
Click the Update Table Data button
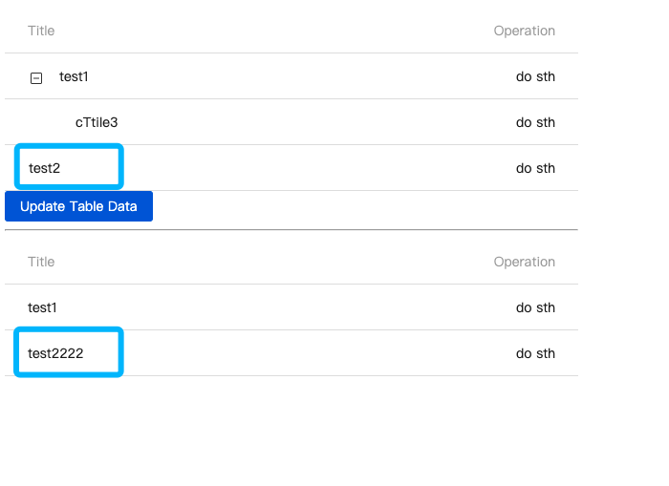tap(78, 206)
